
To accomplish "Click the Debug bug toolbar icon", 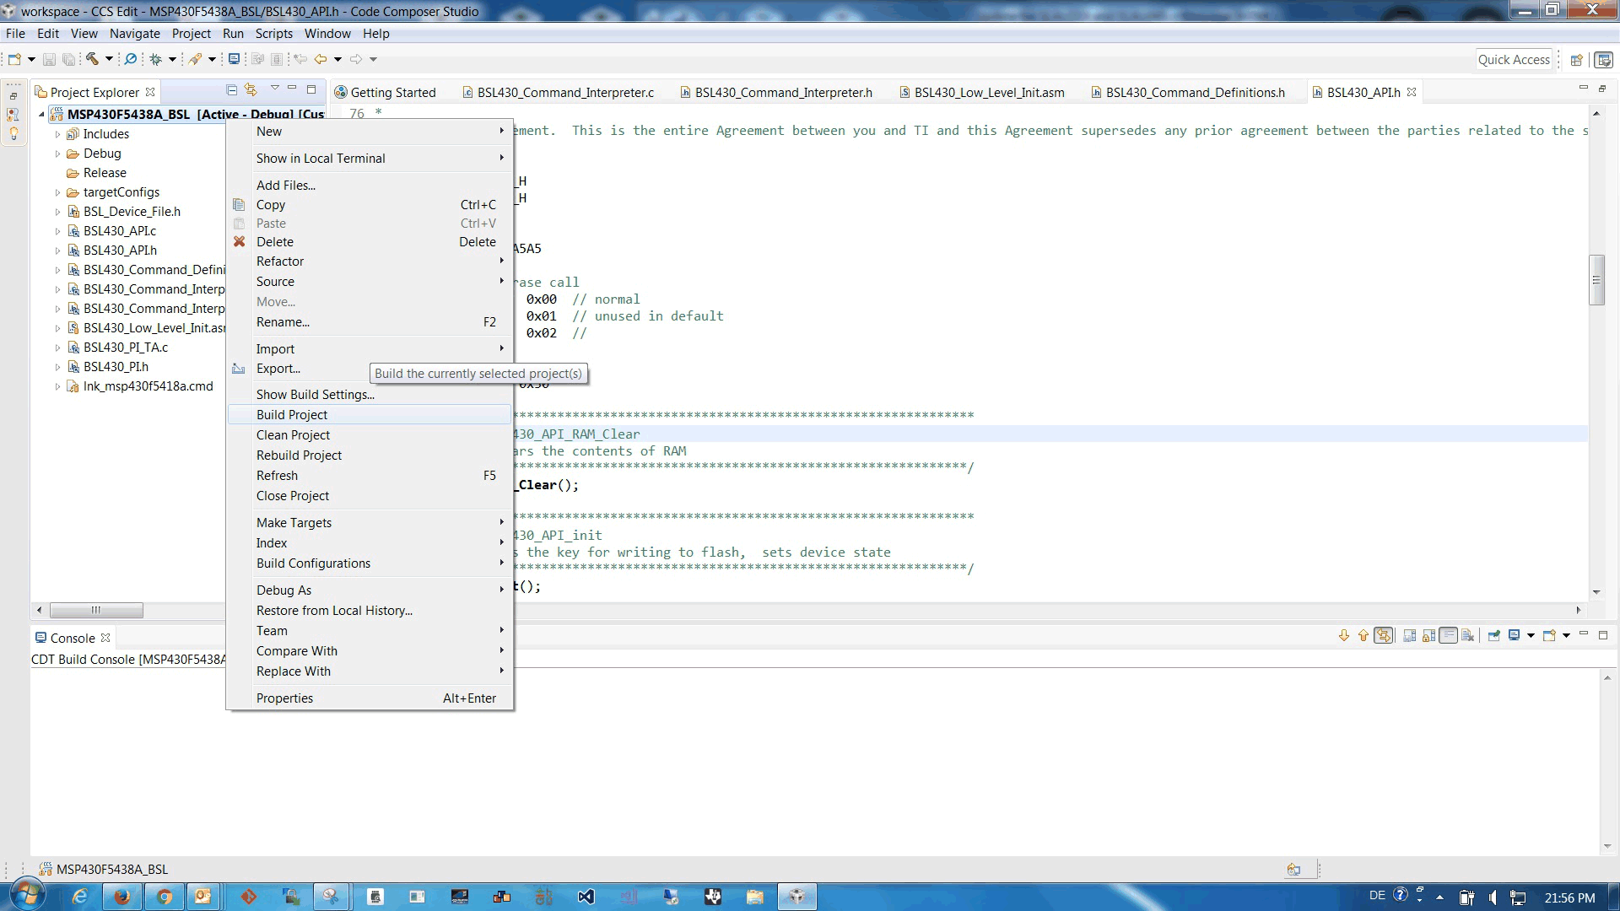I will click(x=155, y=59).
